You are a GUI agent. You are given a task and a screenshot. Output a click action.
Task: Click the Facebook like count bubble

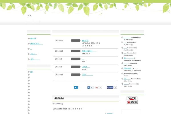coord(115,87)
